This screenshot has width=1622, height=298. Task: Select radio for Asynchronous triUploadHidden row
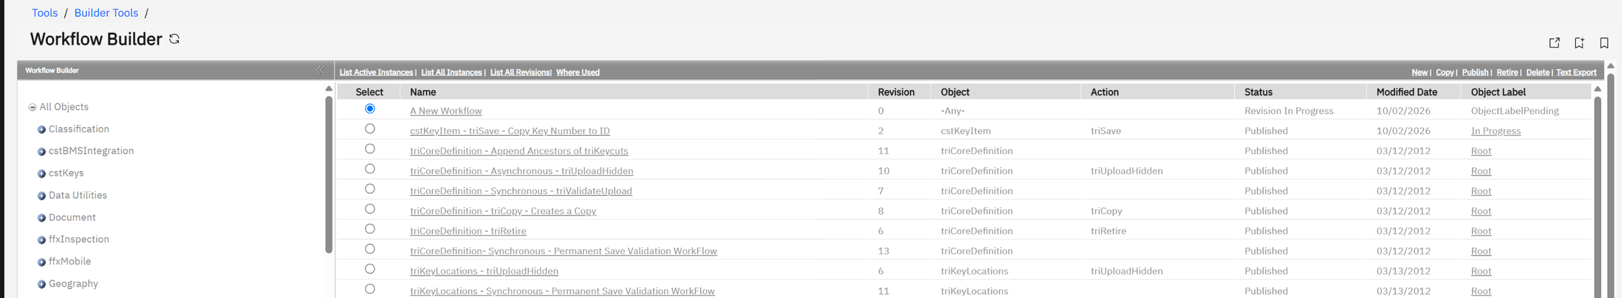point(370,169)
